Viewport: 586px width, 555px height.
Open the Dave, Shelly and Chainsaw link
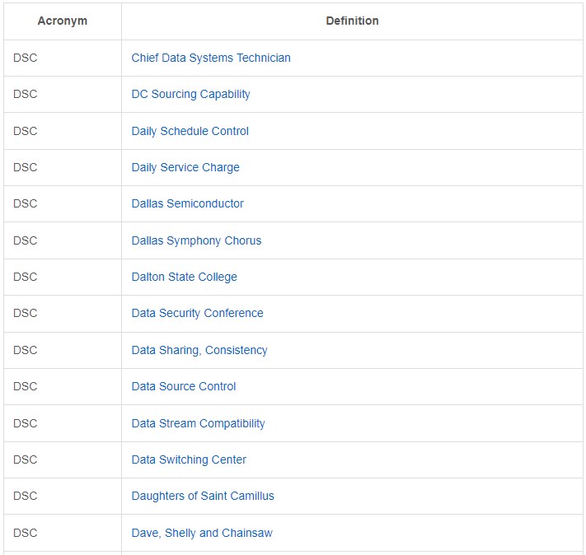(x=202, y=533)
